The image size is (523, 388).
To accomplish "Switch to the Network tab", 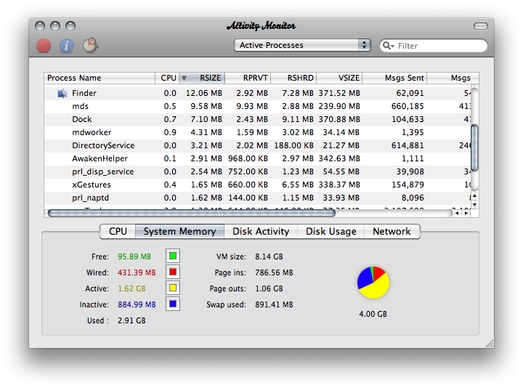I will pyautogui.click(x=392, y=231).
